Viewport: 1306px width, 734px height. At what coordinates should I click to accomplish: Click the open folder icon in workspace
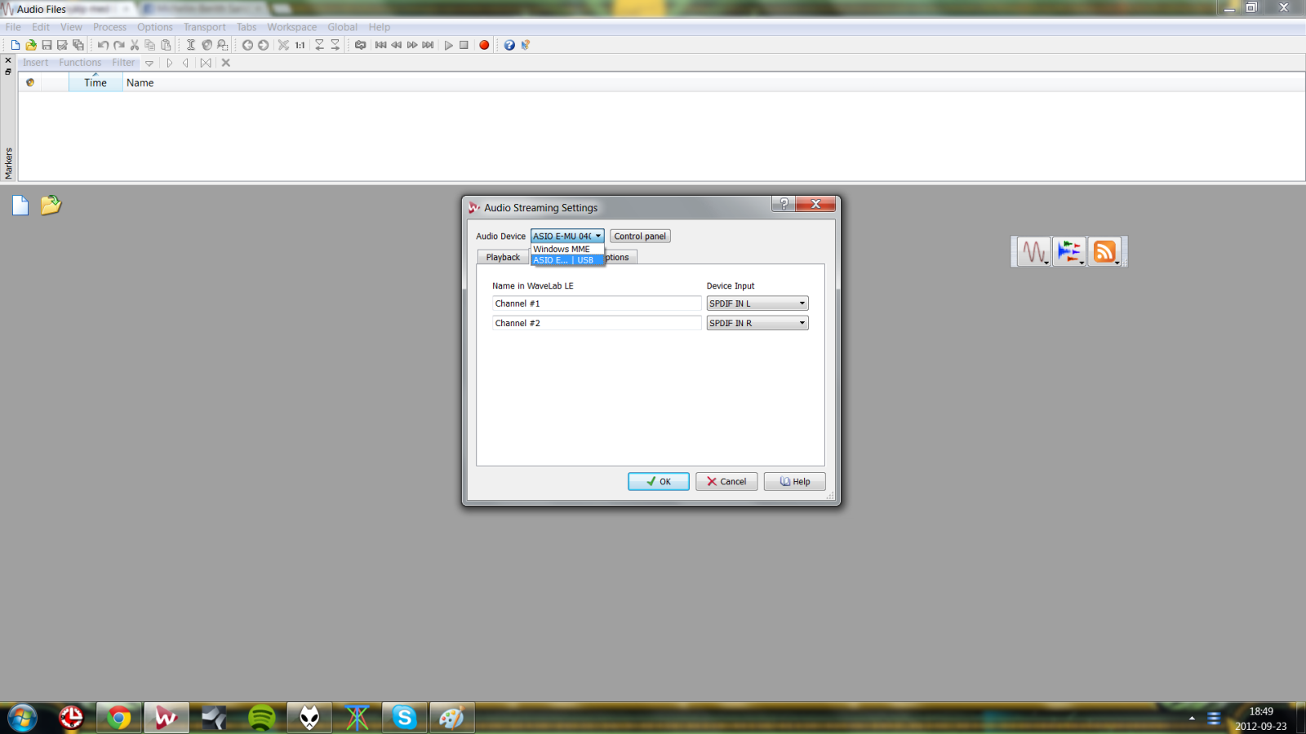(x=51, y=205)
